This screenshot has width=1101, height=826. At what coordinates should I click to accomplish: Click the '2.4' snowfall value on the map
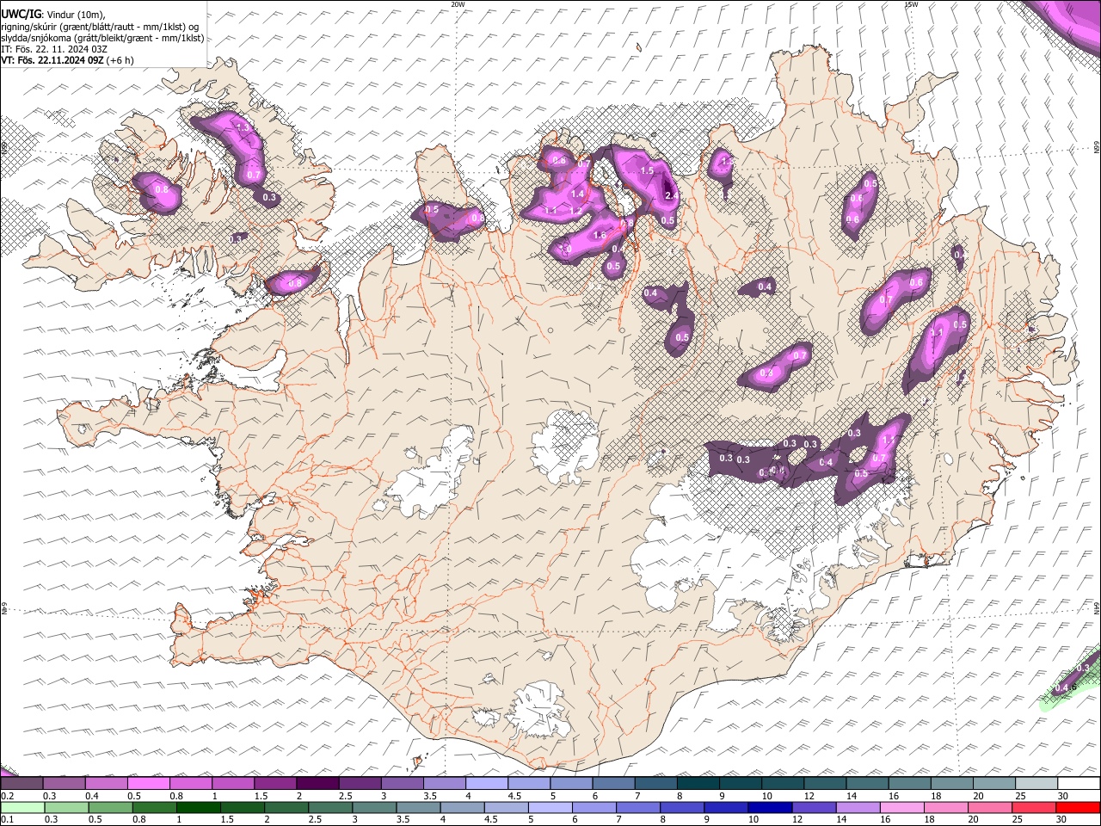pyautogui.click(x=672, y=196)
